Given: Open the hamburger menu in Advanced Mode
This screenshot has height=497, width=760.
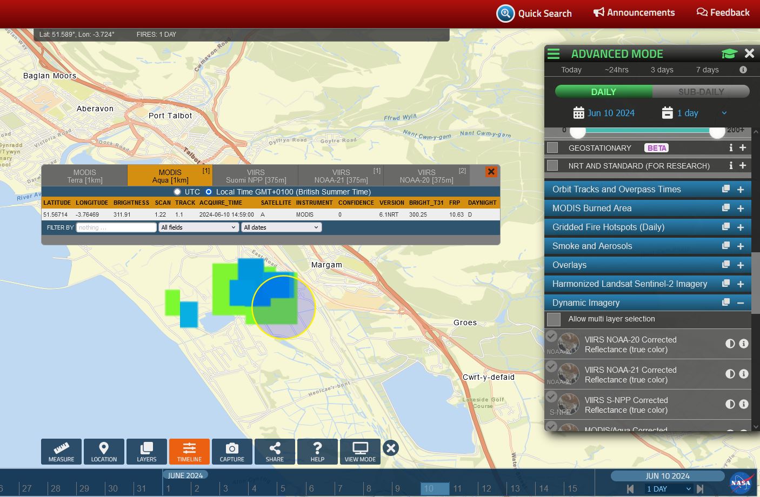Looking at the screenshot, I should 554,54.
